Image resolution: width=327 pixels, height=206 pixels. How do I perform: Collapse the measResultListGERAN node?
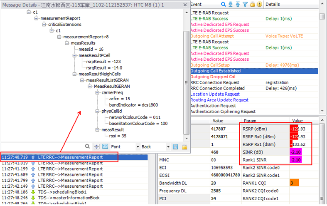[x=82, y=80]
